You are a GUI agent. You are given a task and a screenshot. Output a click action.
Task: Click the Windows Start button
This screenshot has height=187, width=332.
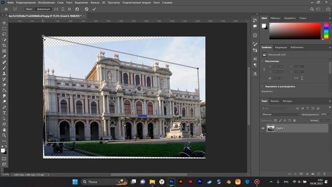[x=75, y=182]
